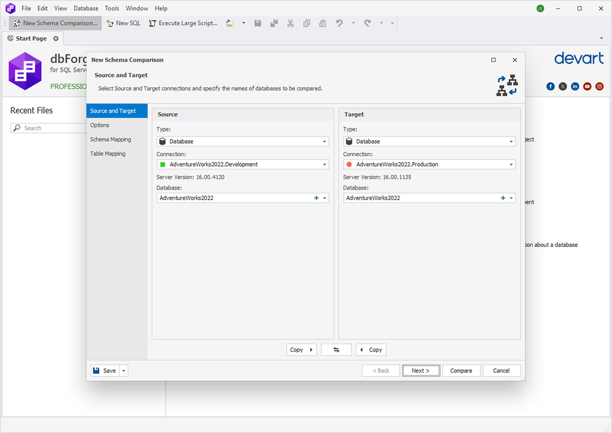612x433 pixels.
Task: Open the Devart Facebook link icon
Action: pyautogui.click(x=550, y=86)
